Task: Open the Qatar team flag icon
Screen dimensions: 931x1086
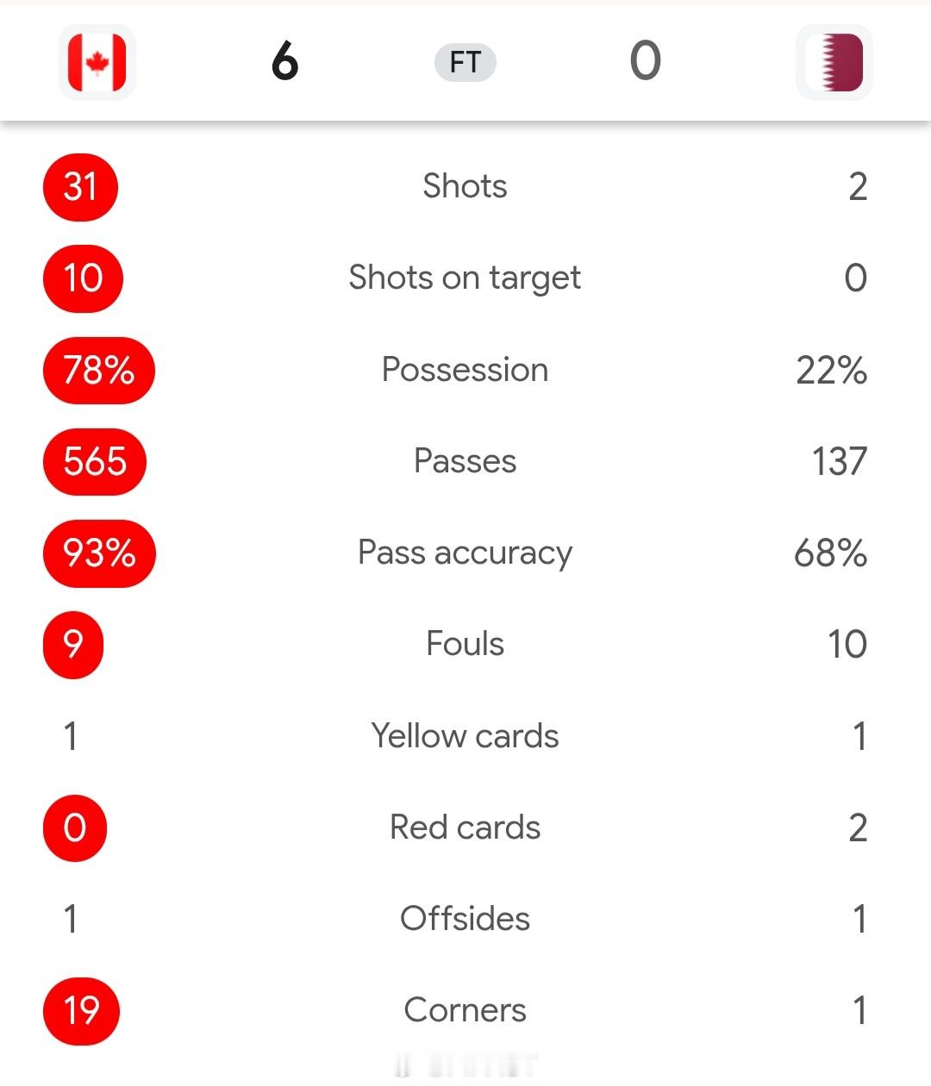Action: pyautogui.click(x=834, y=62)
